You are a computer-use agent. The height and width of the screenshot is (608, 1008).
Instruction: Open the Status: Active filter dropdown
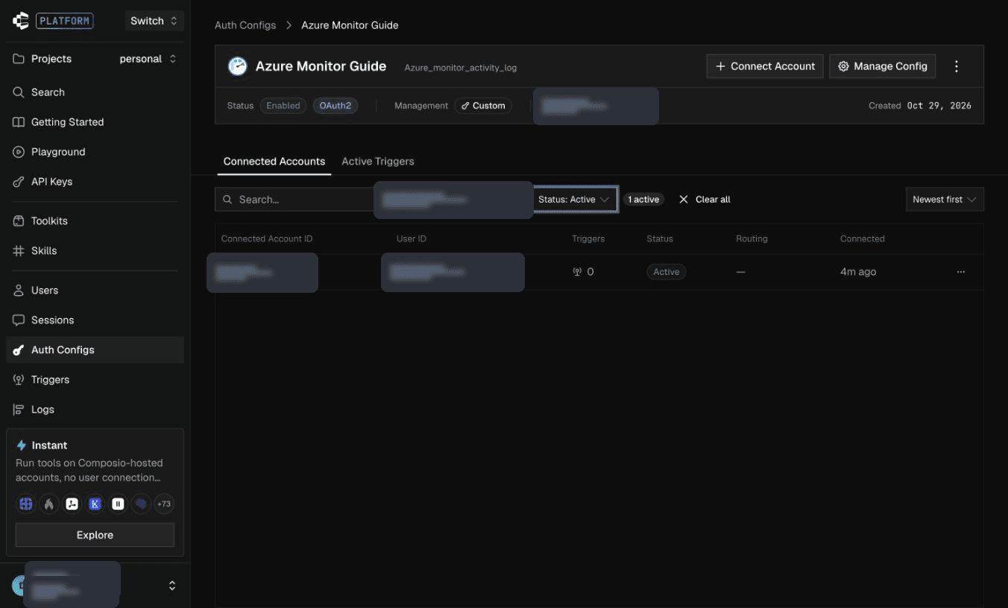(575, 200)
